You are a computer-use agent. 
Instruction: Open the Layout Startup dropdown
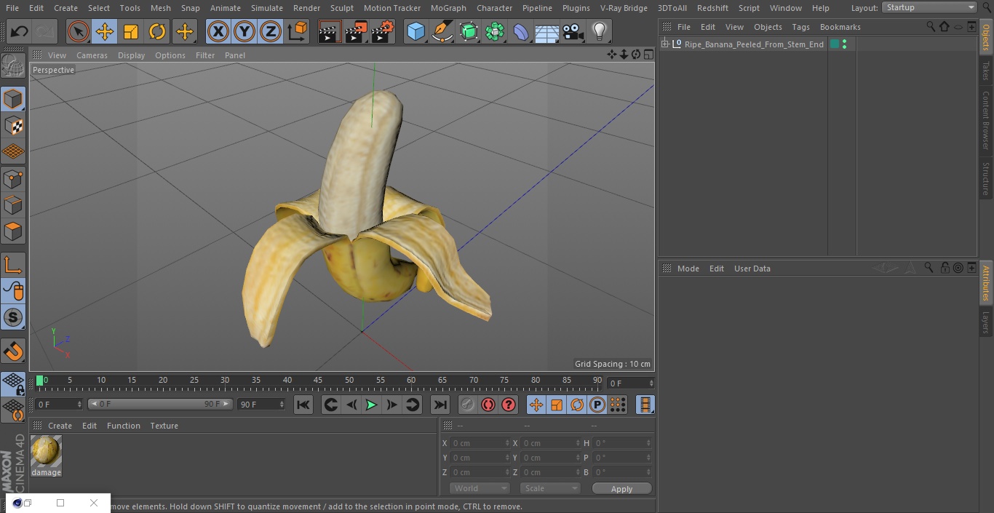point(930,7)
